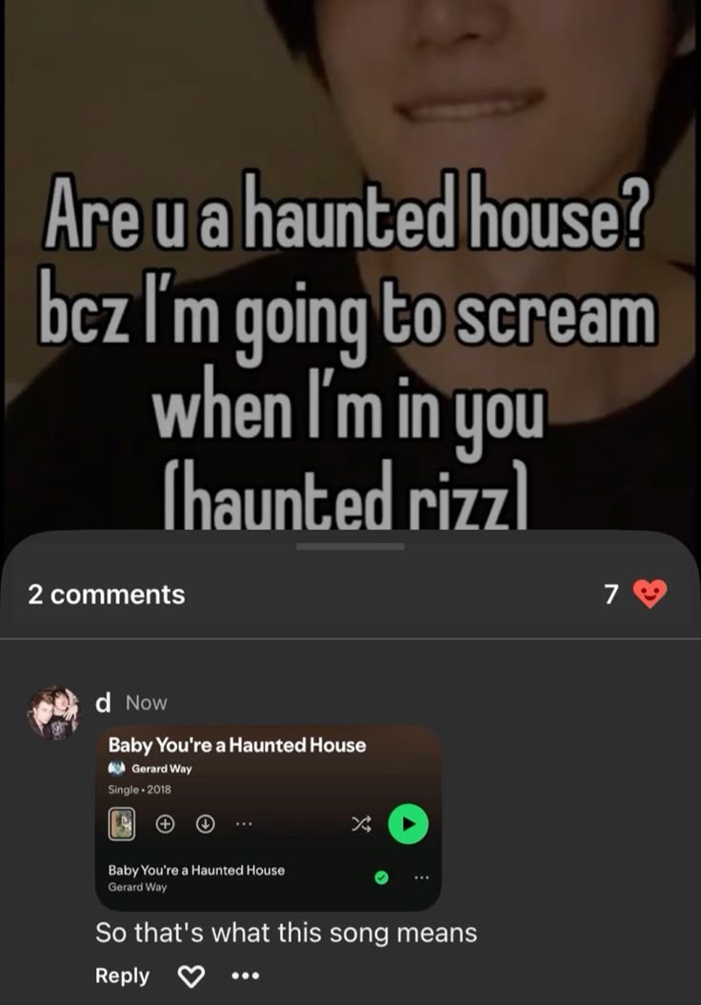Download the single with arrow icon
701x1005 pixels.
pyautogui.click(x=205, y=824)
